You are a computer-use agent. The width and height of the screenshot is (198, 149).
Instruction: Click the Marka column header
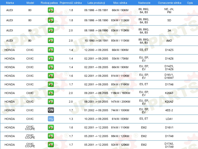(10, 3)
